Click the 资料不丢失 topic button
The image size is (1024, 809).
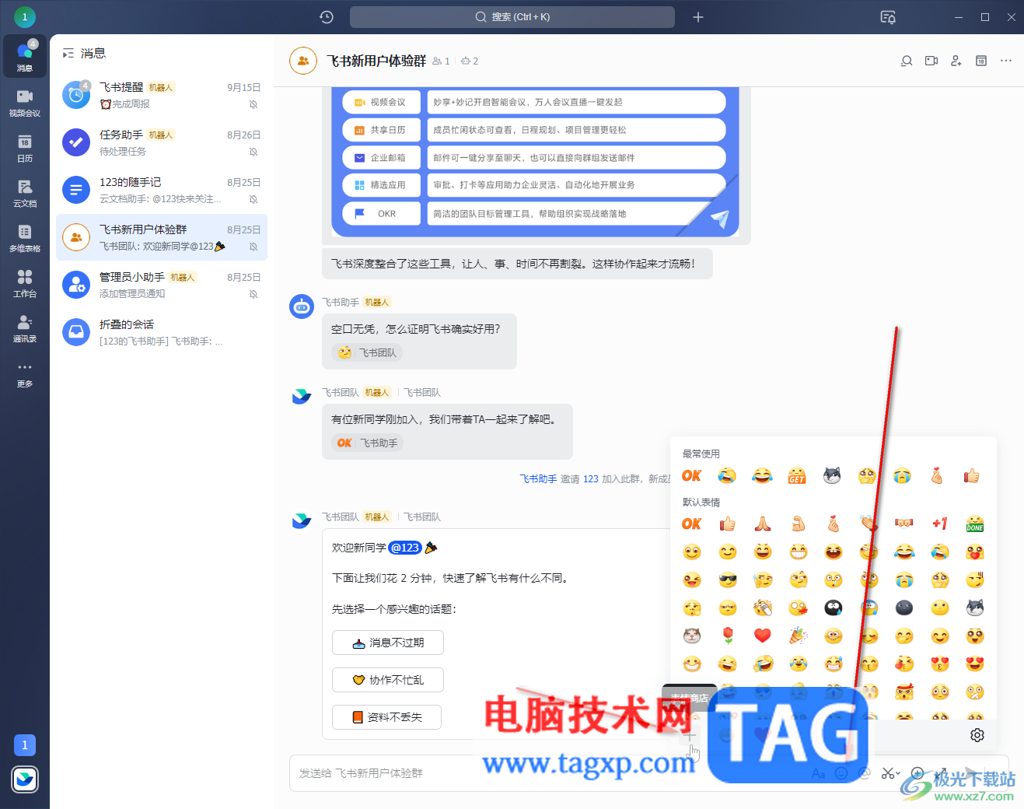pos(386,717)
